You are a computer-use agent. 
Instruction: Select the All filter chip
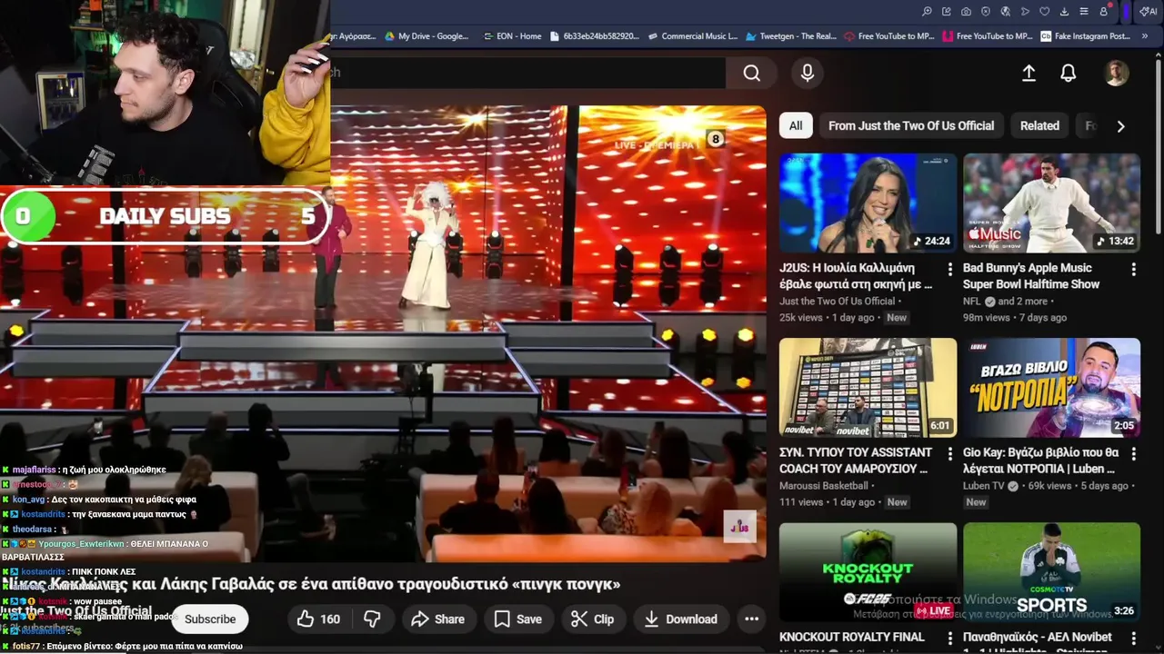(796, 126)
